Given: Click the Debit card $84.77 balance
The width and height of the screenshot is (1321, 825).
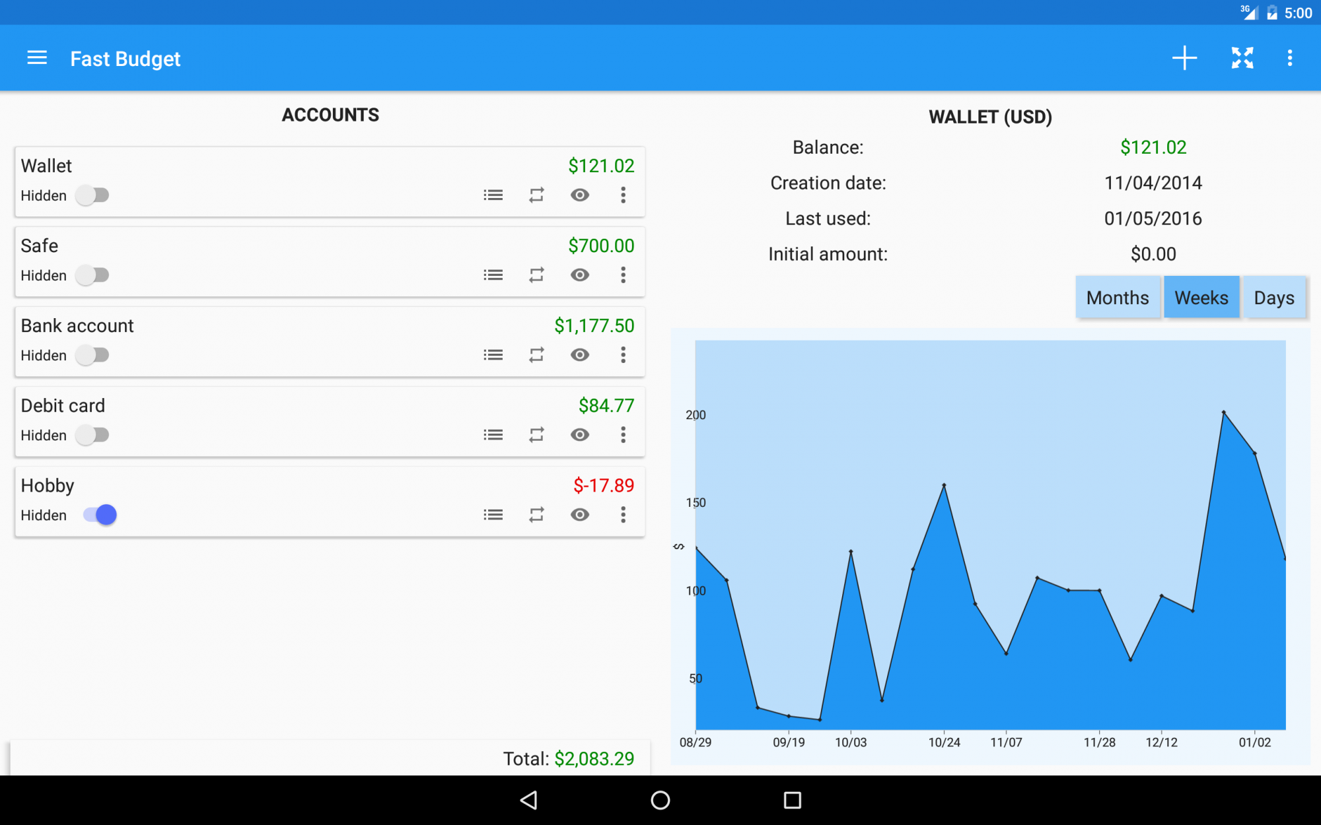Looking at the screenshot, I should pos(606,405).
